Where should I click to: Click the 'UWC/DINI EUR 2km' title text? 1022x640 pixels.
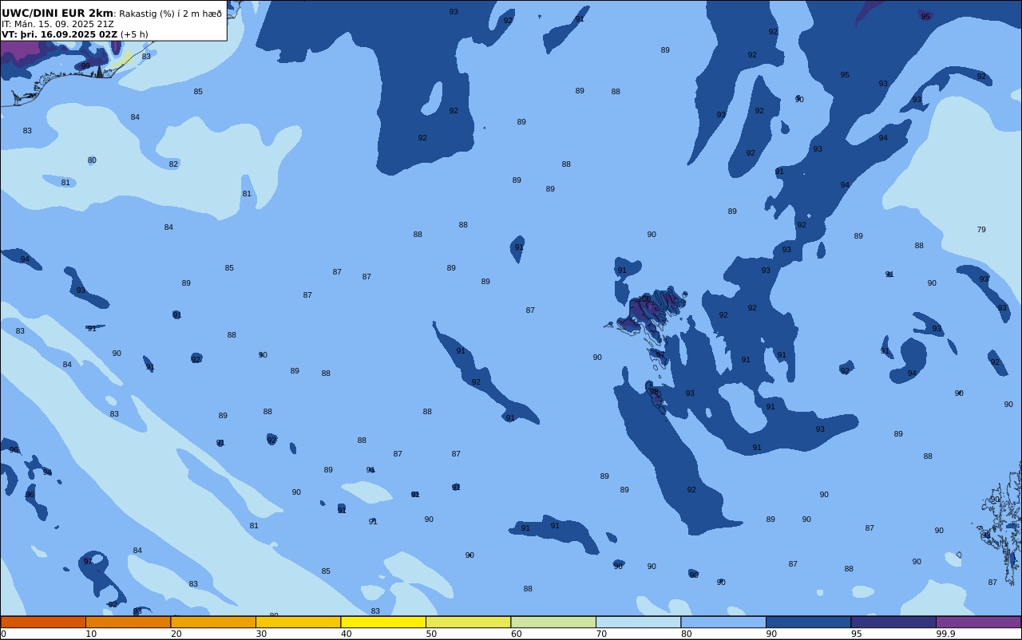pos(57,14)
